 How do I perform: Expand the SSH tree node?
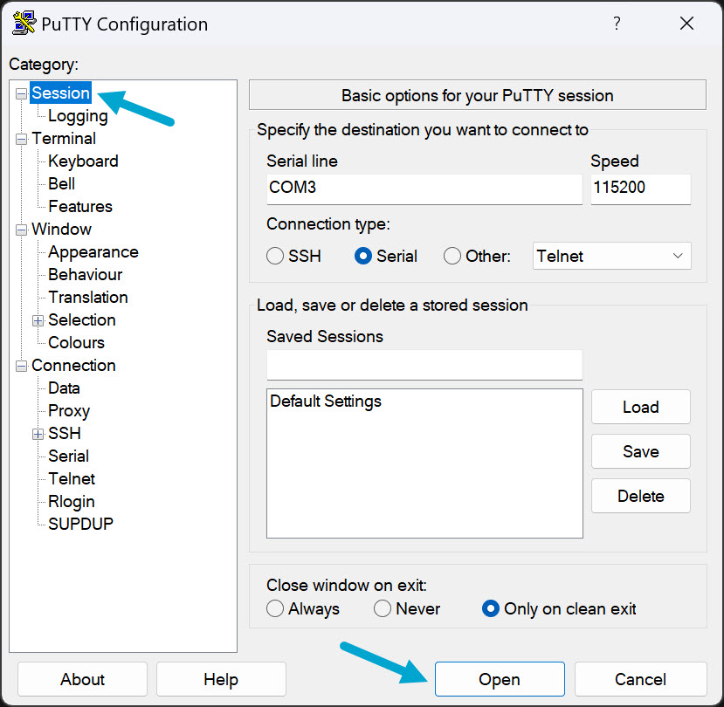(x=38, y=433)
